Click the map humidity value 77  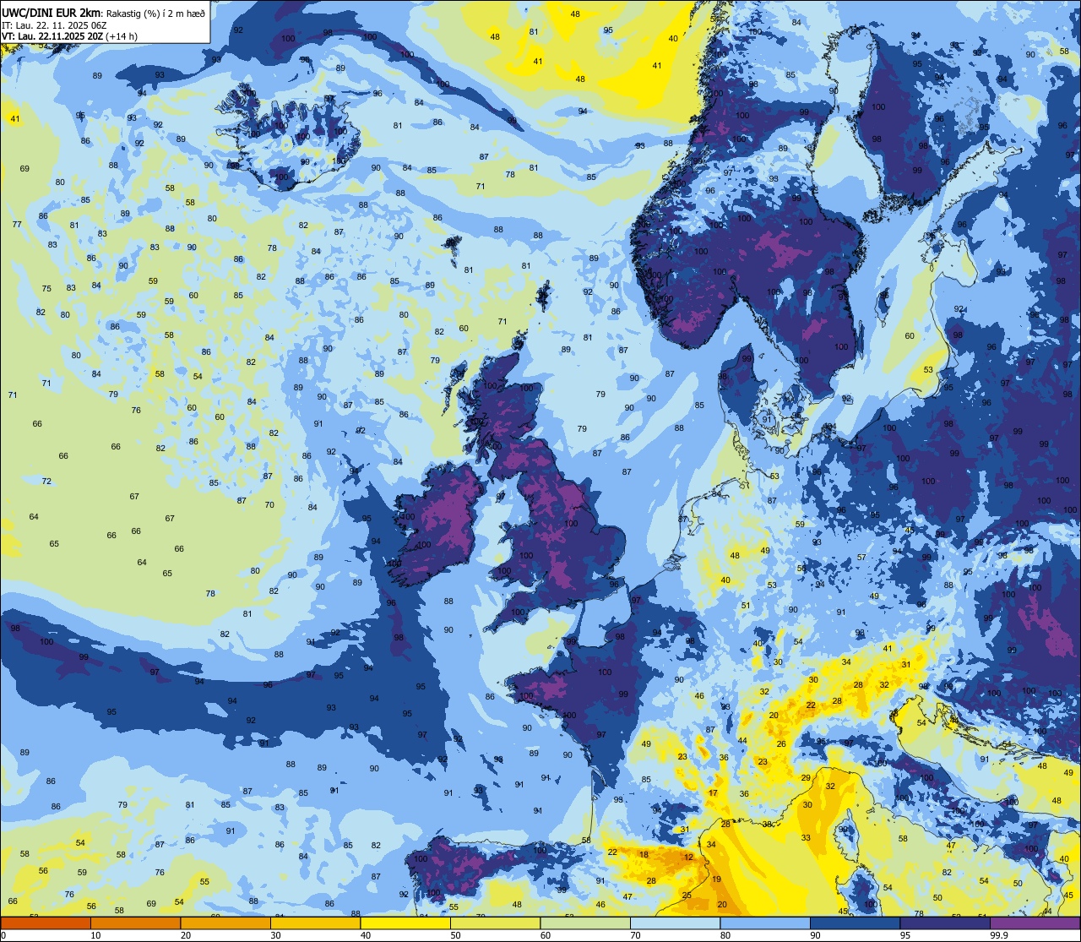coord(17,224)
